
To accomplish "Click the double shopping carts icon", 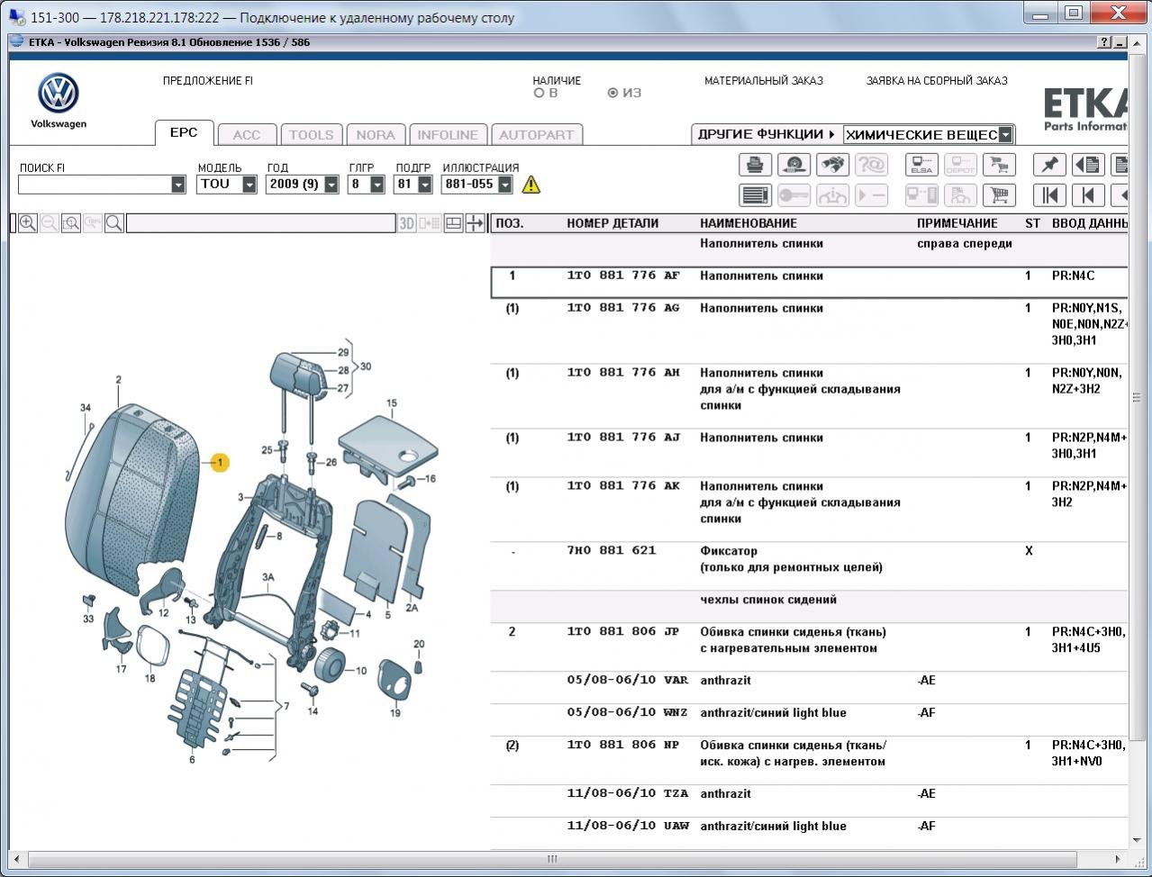I will 999,165.
